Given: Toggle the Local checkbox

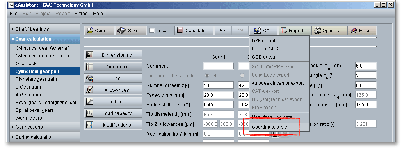Looking at the screenshot, I should pyautogui.click(x=152, y=30).
